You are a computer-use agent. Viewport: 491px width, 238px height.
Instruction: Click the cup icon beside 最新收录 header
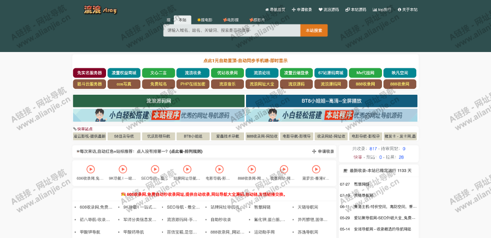click(x=345, y=171)
